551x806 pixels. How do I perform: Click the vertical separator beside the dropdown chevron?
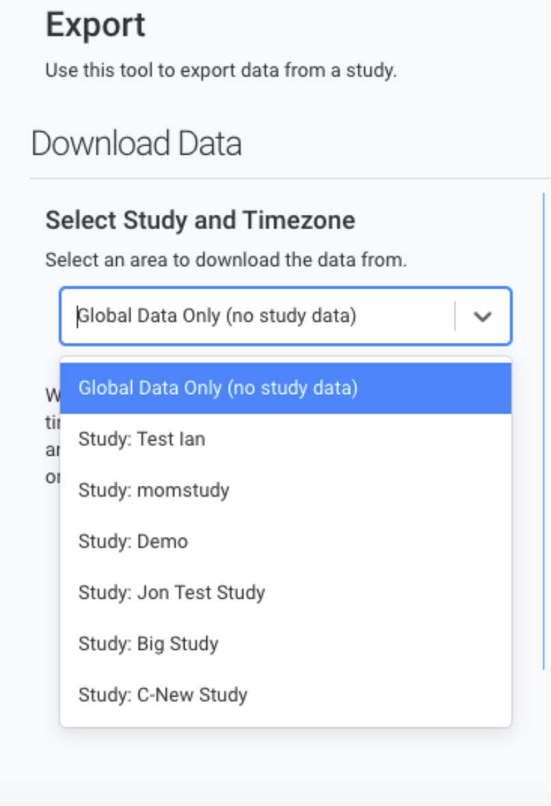click(x=455, y=317)
